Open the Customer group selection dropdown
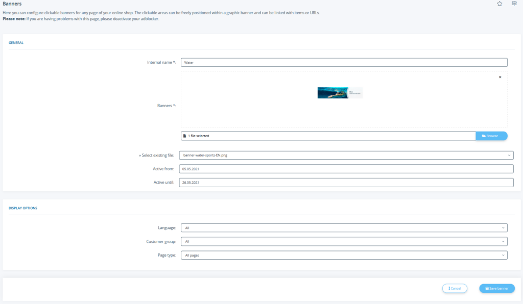 click(x=344, y=241)
